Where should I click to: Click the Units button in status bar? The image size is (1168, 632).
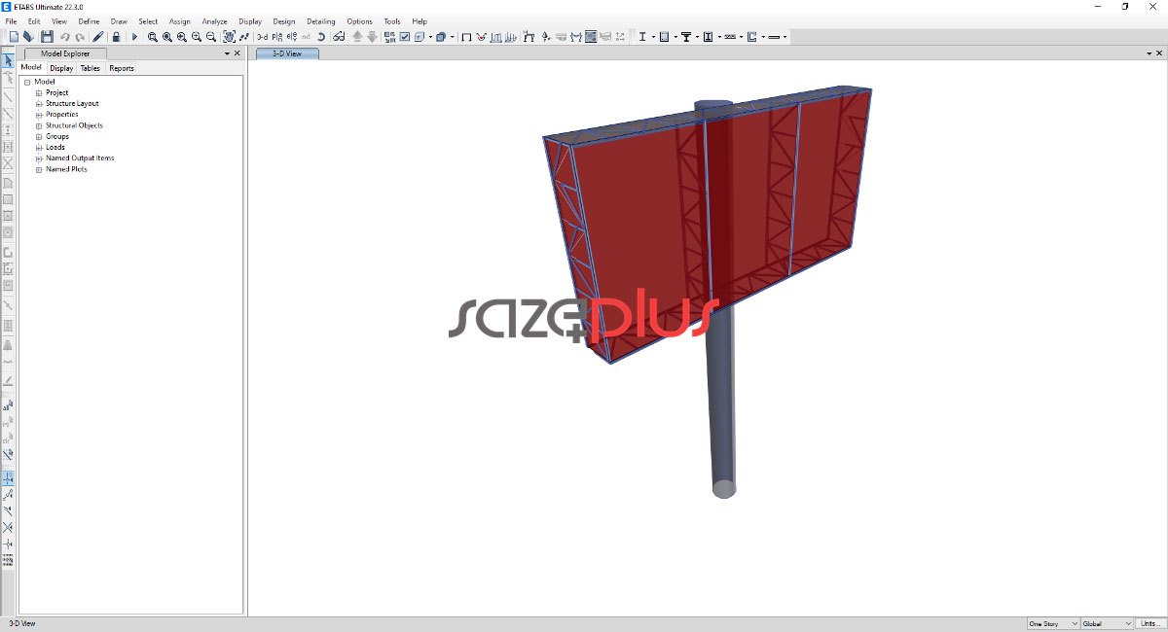tap(1150, 623)
